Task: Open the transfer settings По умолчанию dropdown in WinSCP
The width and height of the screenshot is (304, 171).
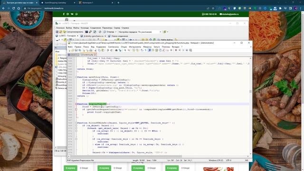Action: (x=150, y=32)
